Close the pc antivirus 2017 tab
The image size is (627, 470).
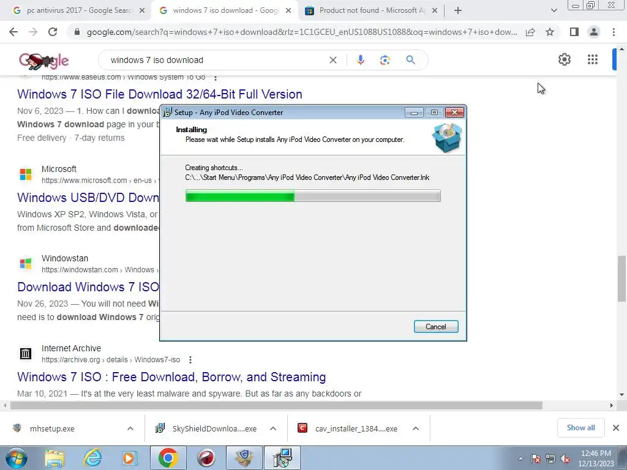(x=141, y=11)
